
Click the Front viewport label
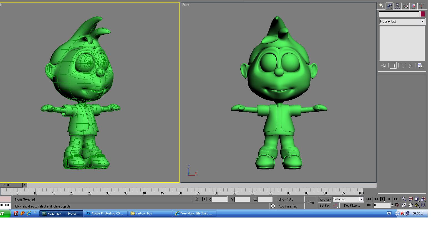(186, 5)
